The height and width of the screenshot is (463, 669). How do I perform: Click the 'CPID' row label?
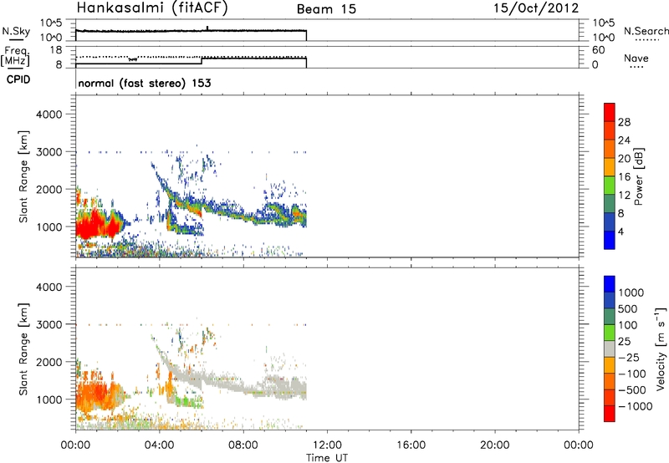tap(18, 79)
